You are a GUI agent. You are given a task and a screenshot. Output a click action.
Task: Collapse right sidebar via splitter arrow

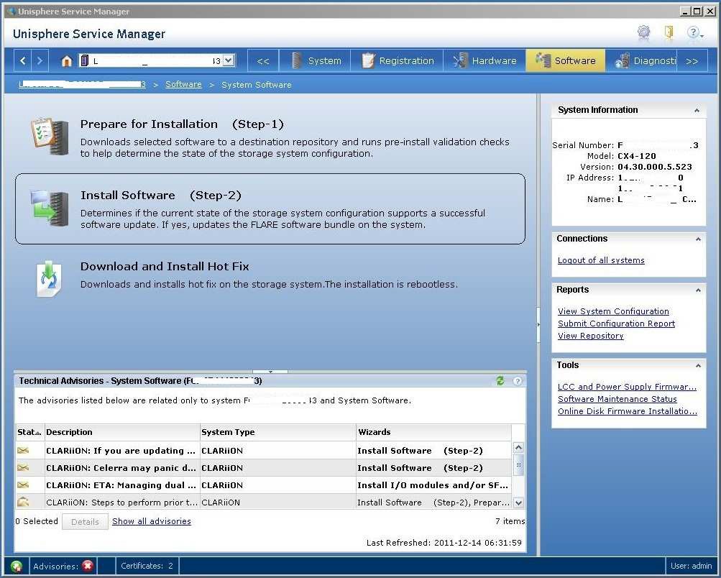pyautogui.click(x=538, y=325)
